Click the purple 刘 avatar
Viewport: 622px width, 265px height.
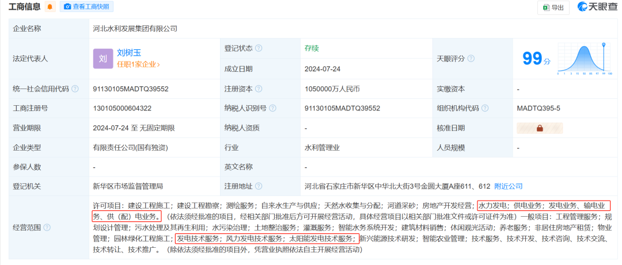click(103, 59)
